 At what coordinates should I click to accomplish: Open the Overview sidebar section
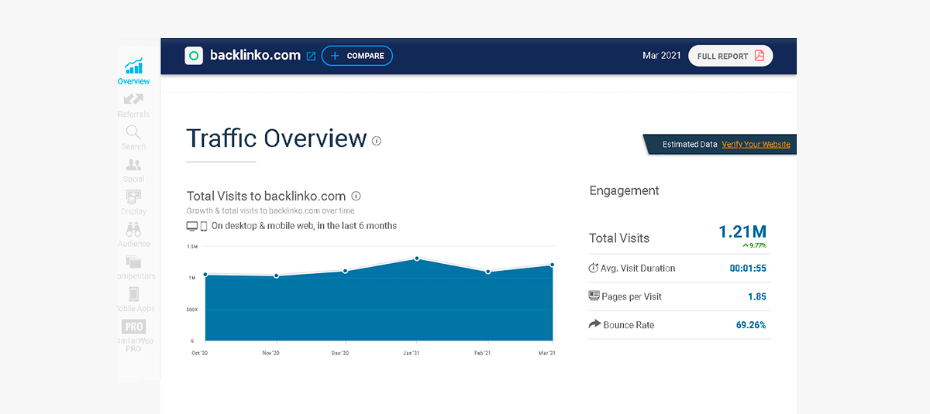[133, 71]
